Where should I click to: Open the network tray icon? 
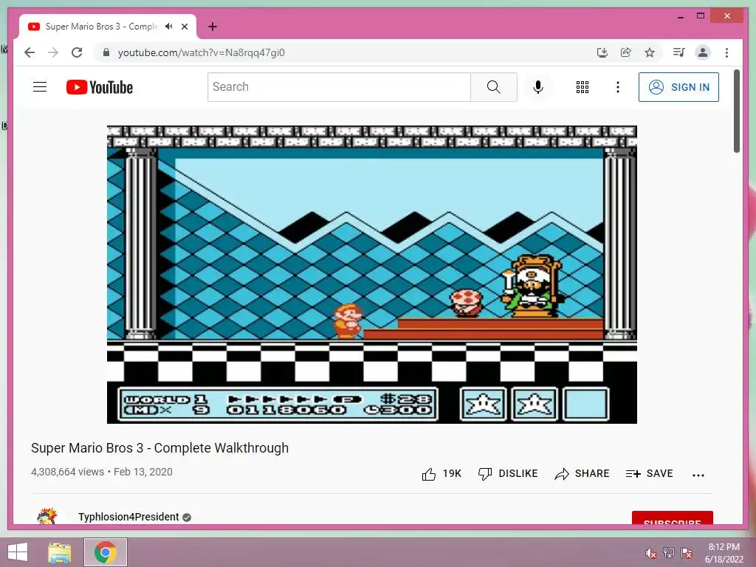pos(668,553)
